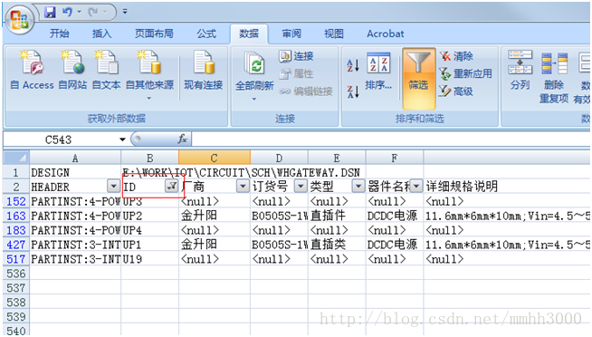Click 删除重复项 remove duplicates
The height and width of the screenshot is (337, 592).
point(554,77)
